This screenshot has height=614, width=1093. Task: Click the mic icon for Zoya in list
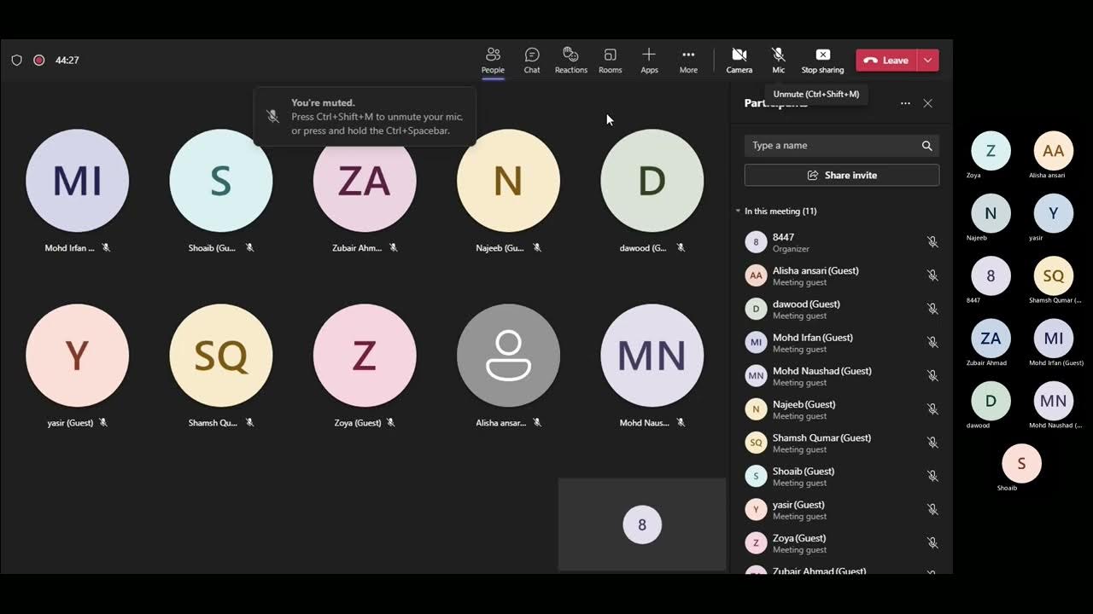coord(932,542)
